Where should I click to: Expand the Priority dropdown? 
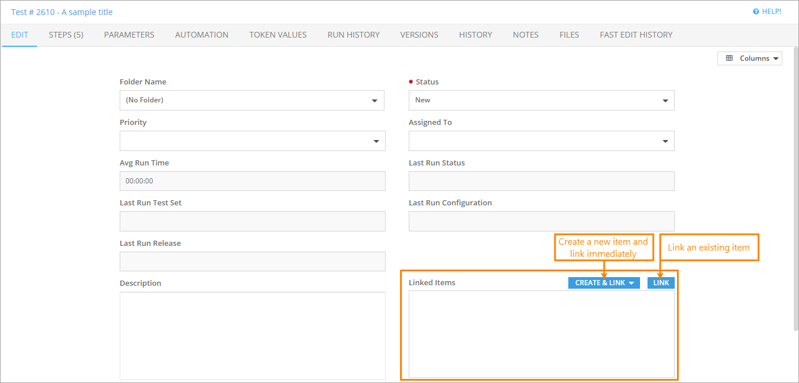tap(252, 141)
